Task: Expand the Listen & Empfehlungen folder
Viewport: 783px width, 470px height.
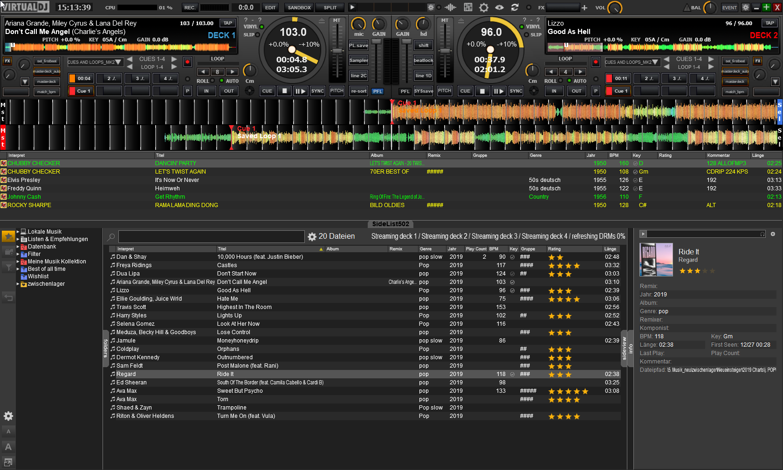Action: point(18,239)
